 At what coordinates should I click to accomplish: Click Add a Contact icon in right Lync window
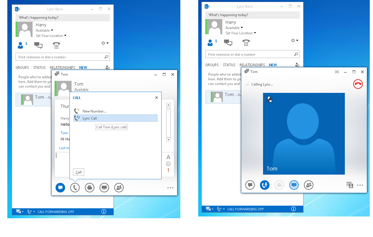click(x=297, y=65)
